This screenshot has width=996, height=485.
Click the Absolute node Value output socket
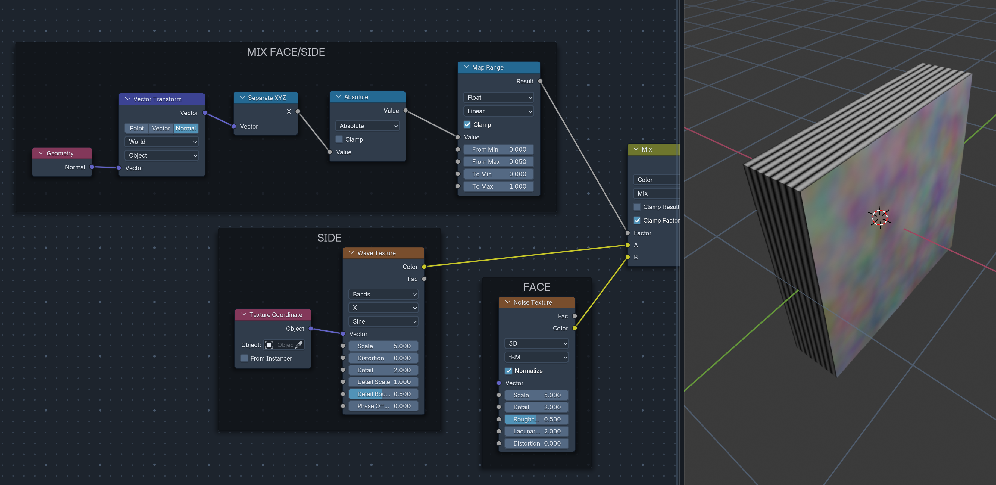(405, 111)
